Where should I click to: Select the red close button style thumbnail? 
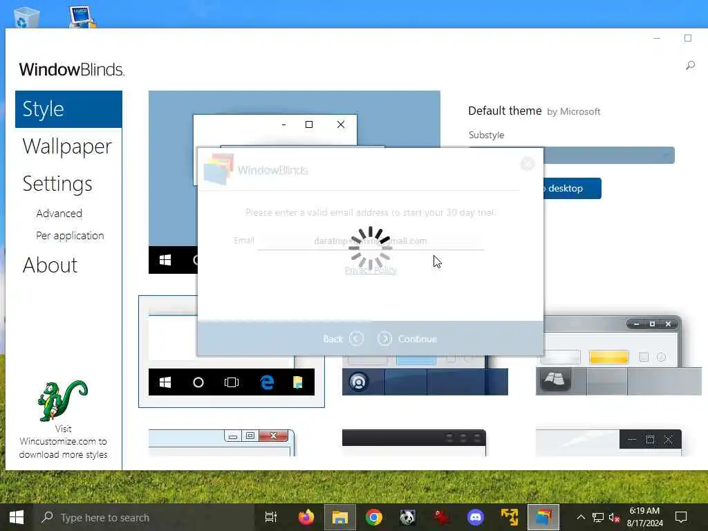pyautogui.click(x=221, y=442)
